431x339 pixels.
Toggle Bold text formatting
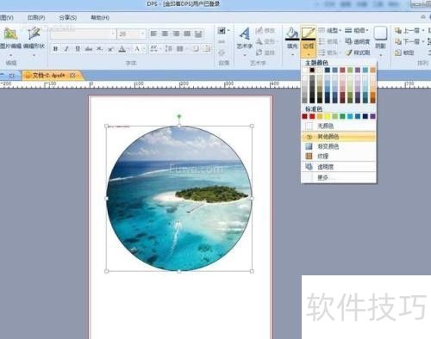point(55,49)
